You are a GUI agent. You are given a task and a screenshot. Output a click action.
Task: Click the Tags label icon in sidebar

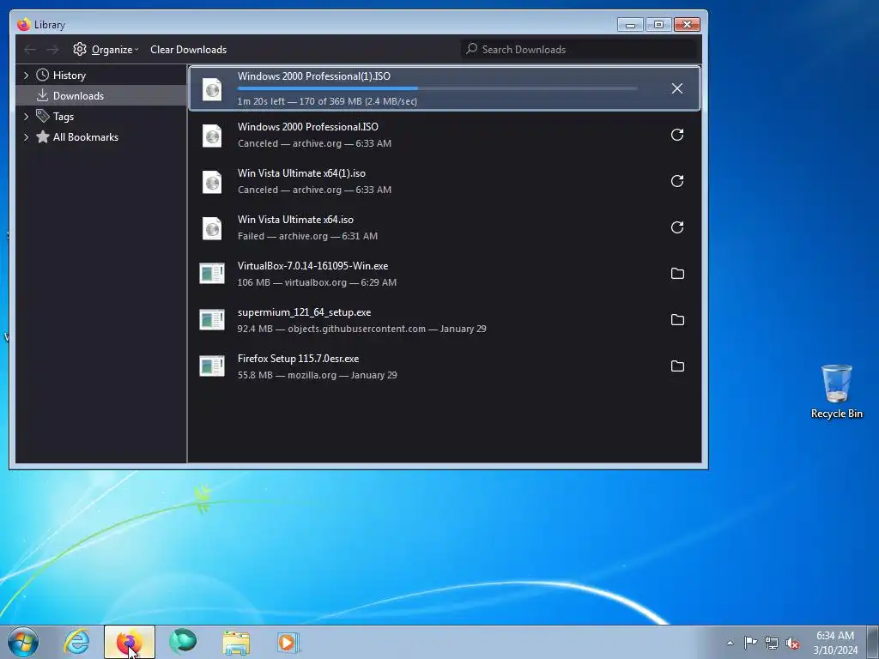pyautogui.click(x=43, y=116)
